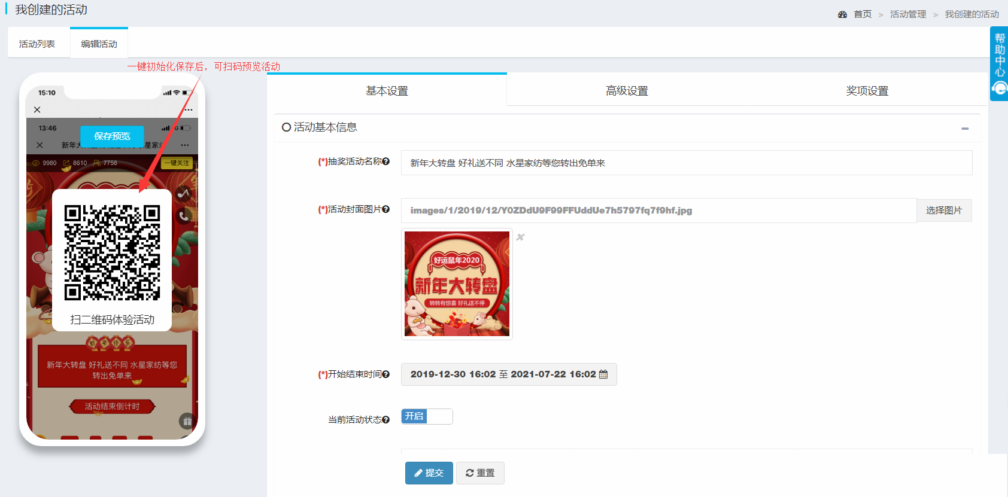Click the calendar icon in date field
Screen dimensions: 1008x497
click(x=603, y=374)
